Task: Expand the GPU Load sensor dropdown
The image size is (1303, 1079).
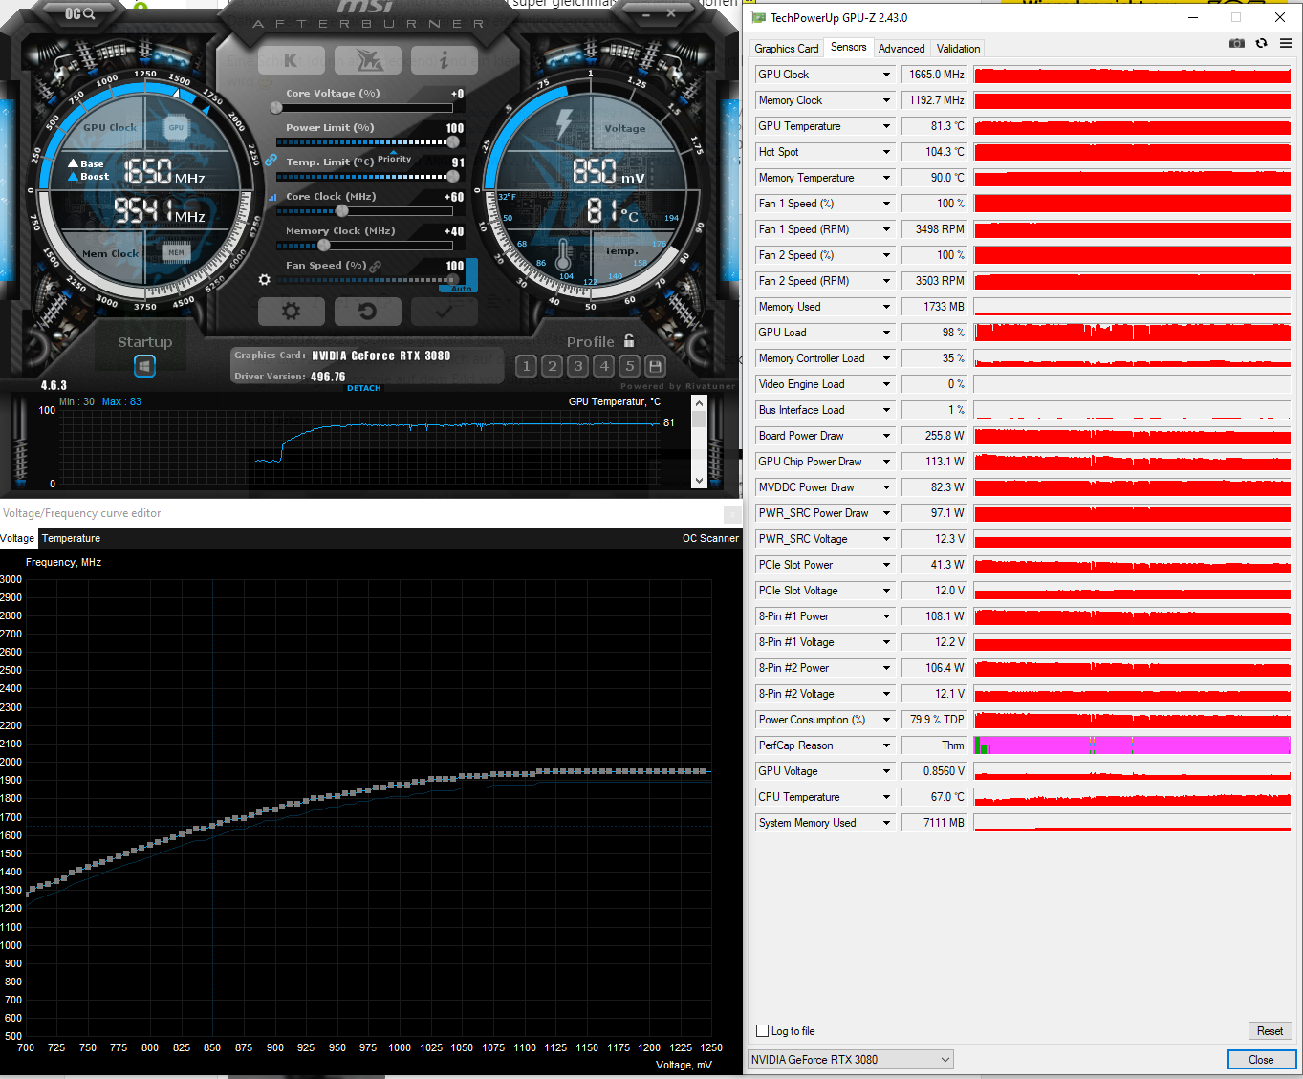Action: [886, 333]
